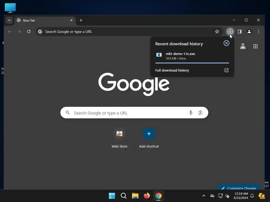Screen dimensions: 270x202
Task: Click the OneDrive cloud tray icon
Action: [x=212, y=196]
